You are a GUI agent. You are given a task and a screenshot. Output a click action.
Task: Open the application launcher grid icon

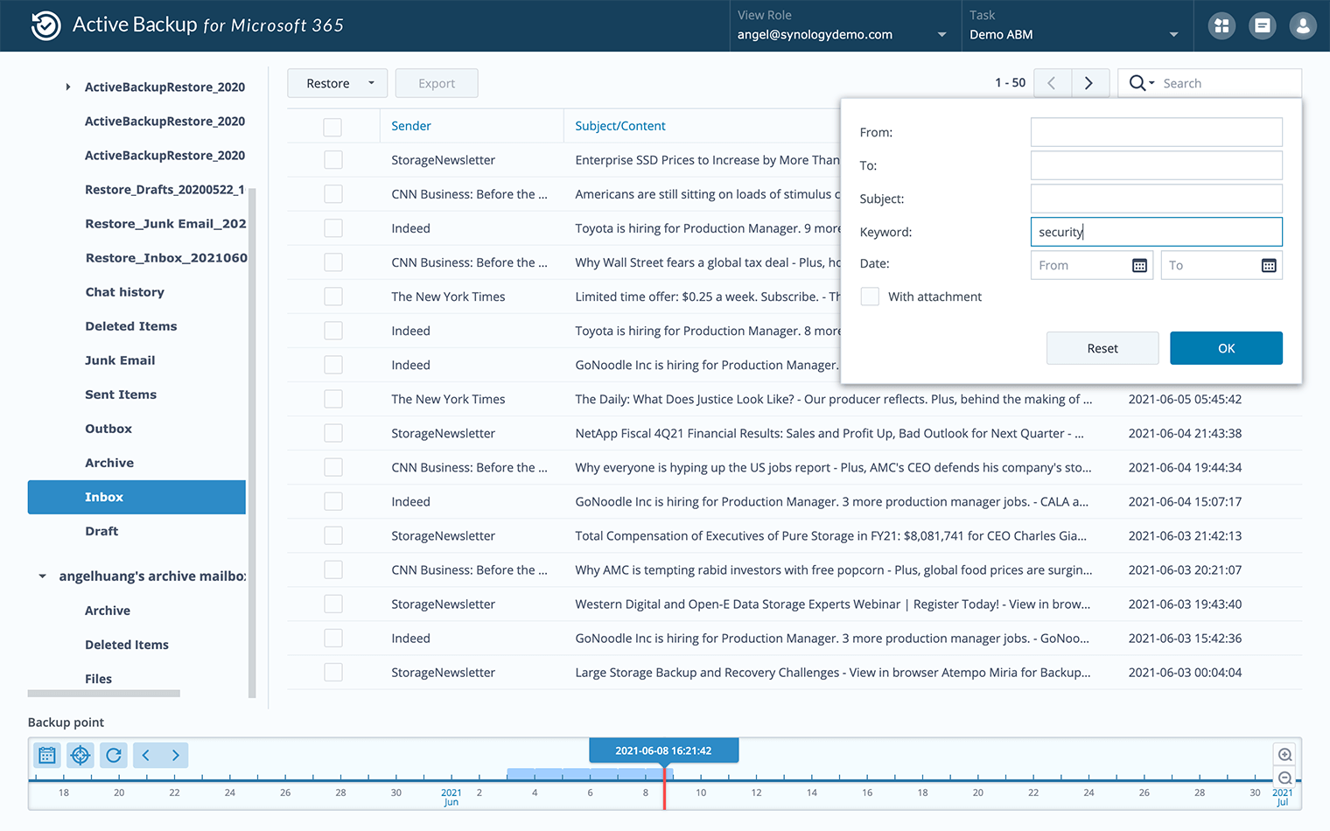[1221, 25]
